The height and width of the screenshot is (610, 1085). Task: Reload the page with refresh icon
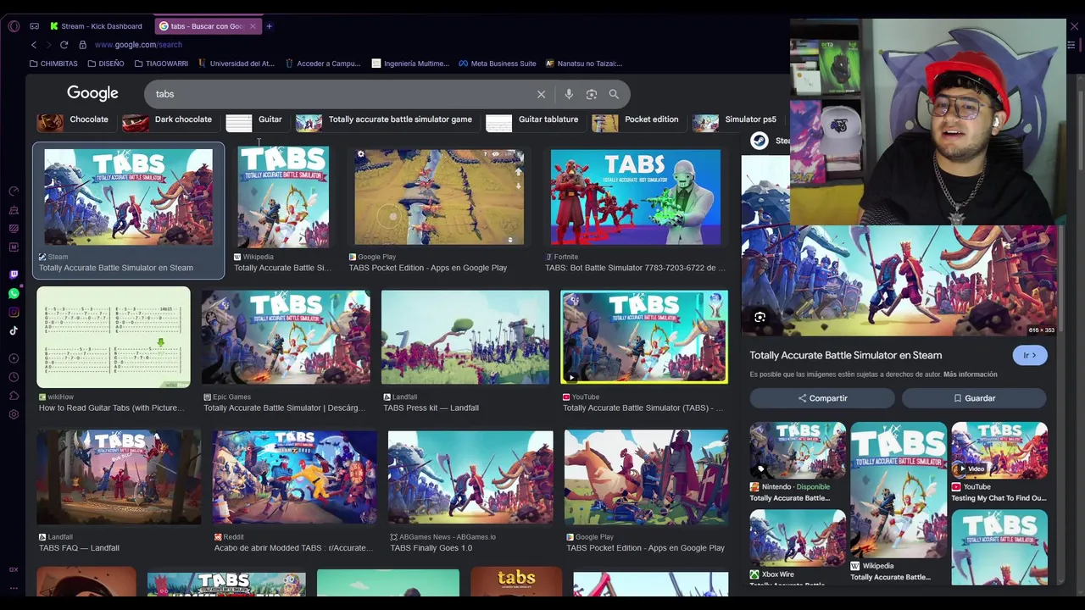(x=64, y=45)
